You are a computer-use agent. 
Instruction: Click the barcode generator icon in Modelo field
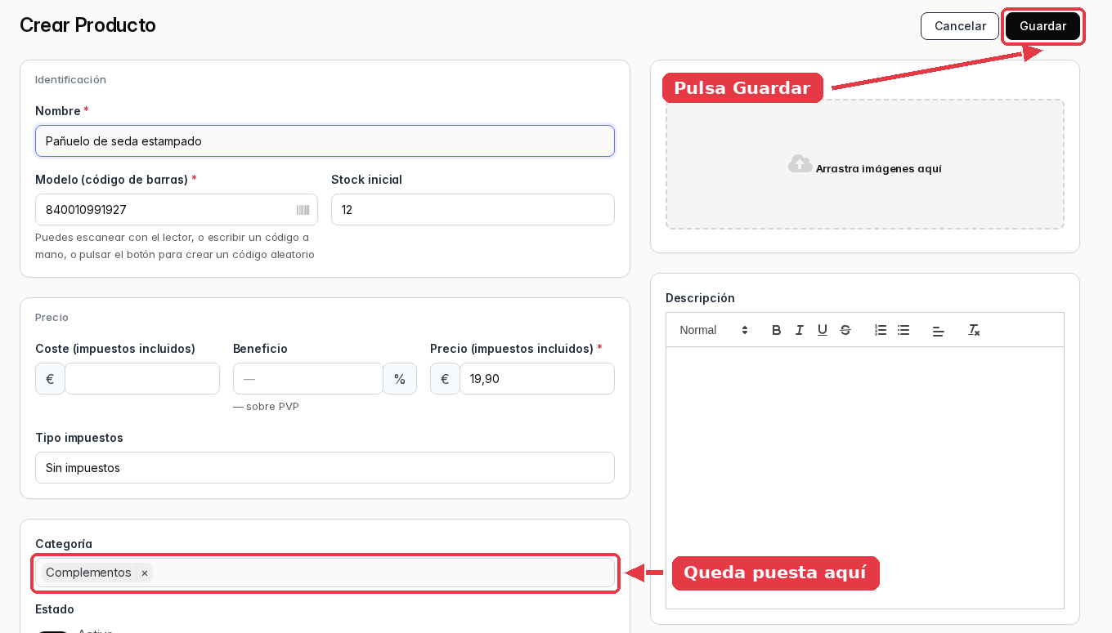tap(303, 210)
